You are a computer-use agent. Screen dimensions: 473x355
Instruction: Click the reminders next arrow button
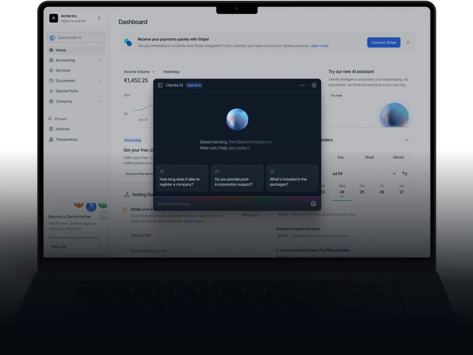click(406, 140)
